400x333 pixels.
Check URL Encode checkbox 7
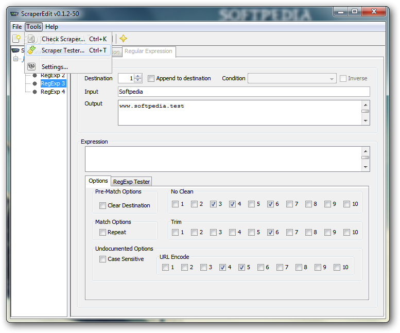(x=280, y=267)
